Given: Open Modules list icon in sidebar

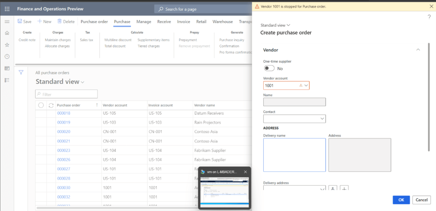Looking at the screenshot, I should click(x=7, y=80).
